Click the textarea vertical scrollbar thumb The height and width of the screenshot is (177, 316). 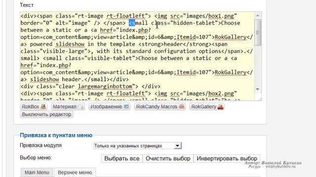[x=258, y=32]
